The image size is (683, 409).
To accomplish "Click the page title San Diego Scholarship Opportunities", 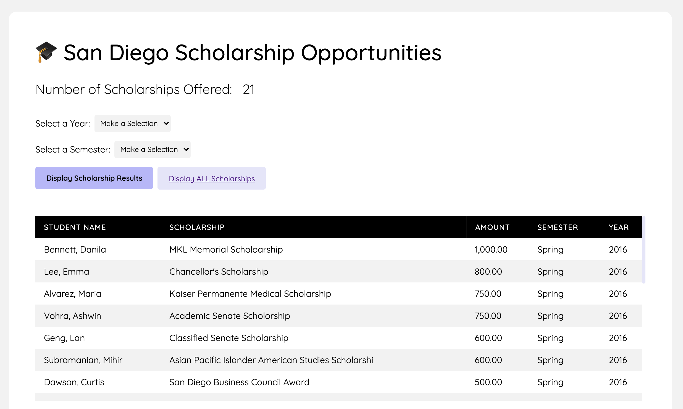I will pyautogui.click(x=251, y=53).
